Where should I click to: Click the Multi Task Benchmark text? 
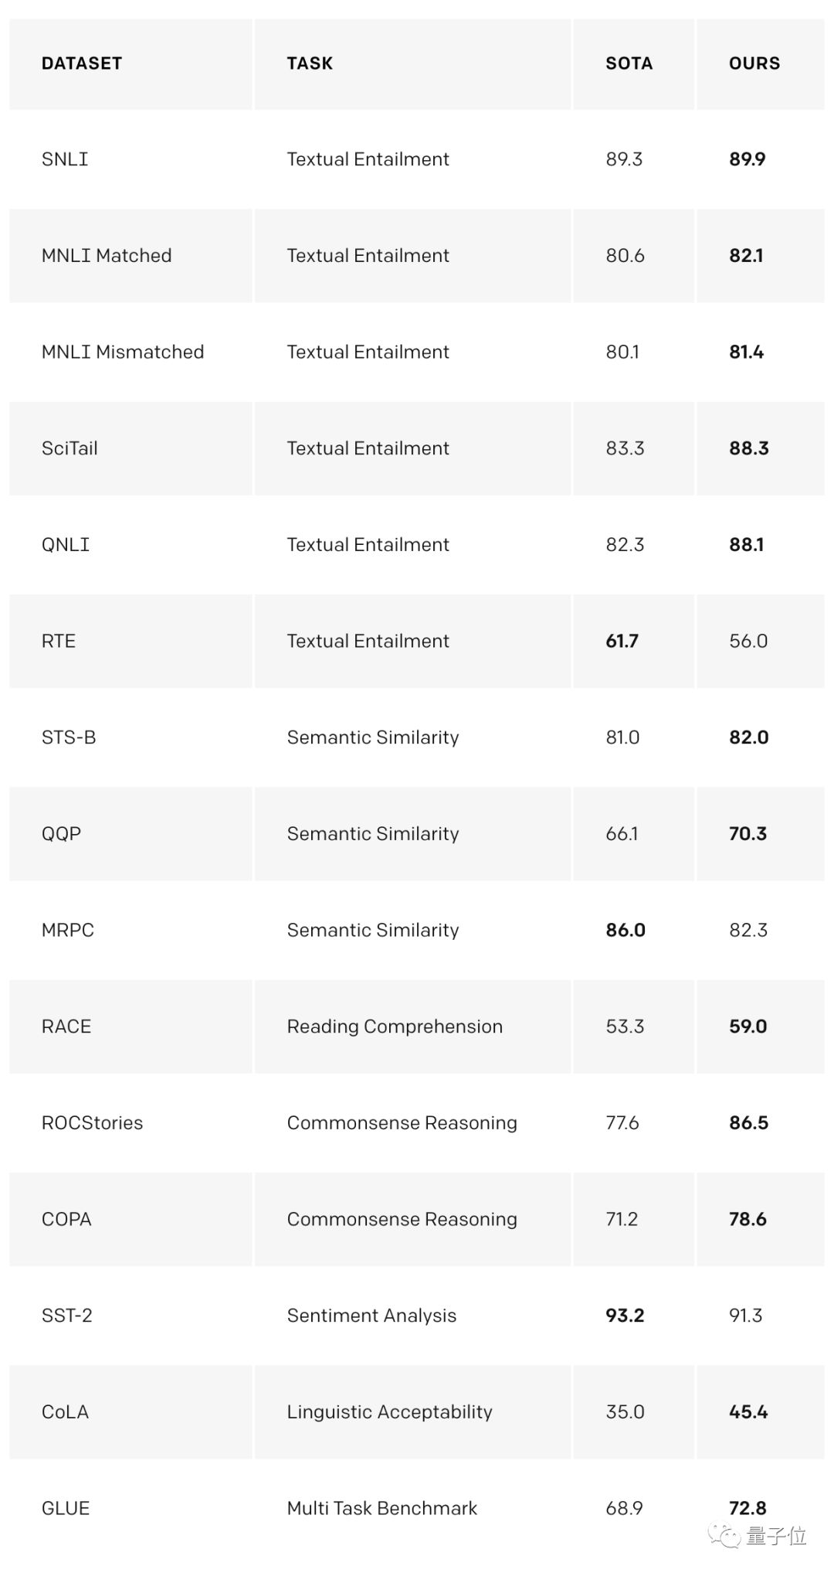tap(382, 1508)
